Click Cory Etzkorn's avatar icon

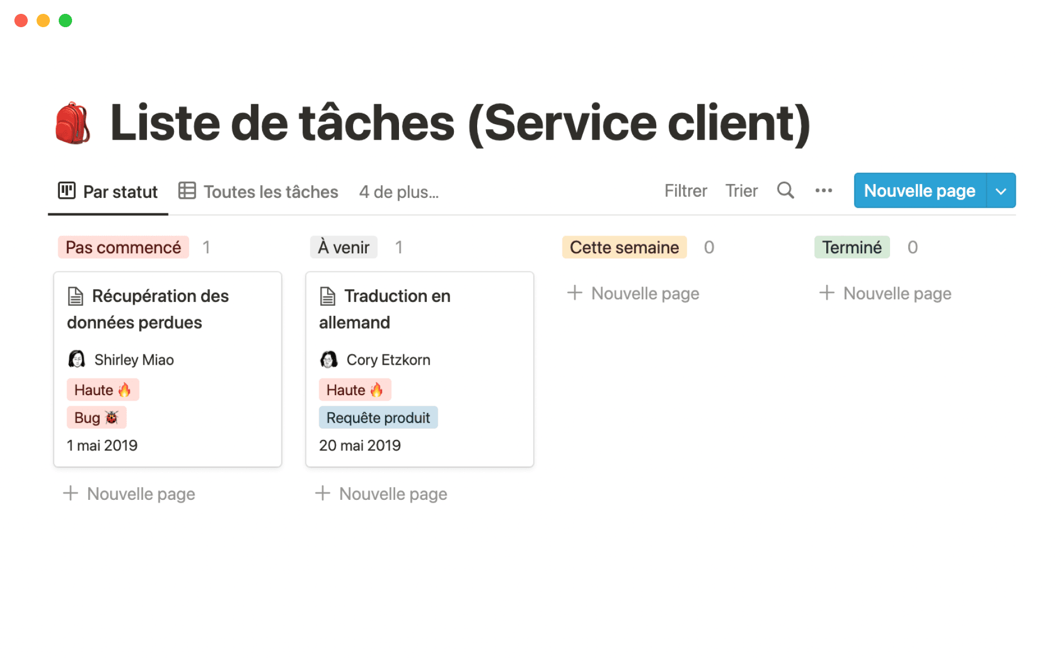coord(329,360)
